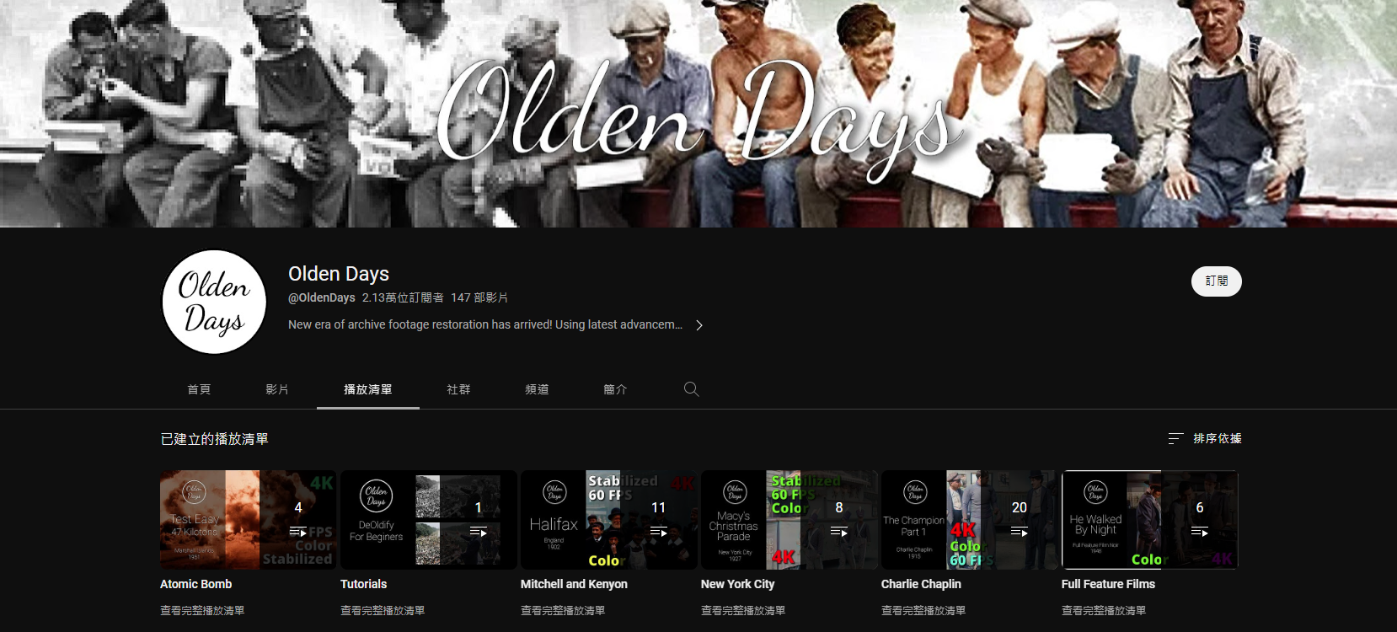Click the Olden Days channel name heading
This screenshot has height=632, width=1397.
[x=339, y=274]
